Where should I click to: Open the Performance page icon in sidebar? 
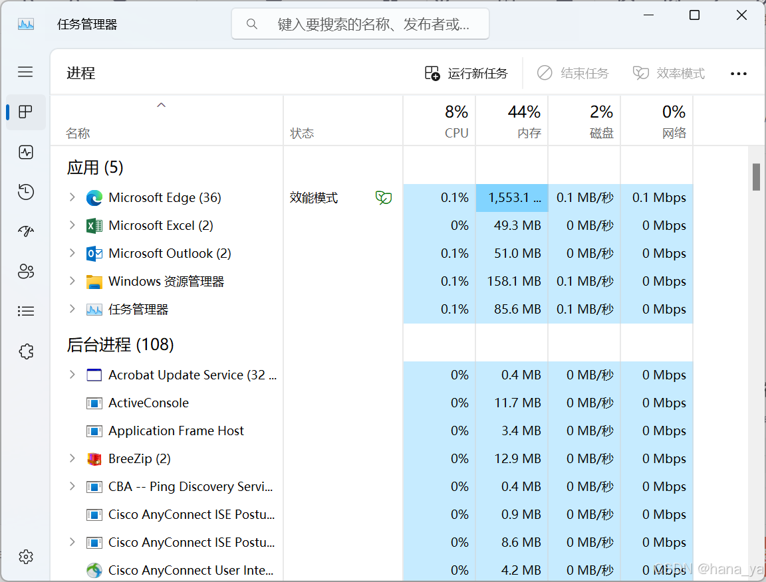tap(25, 152)
